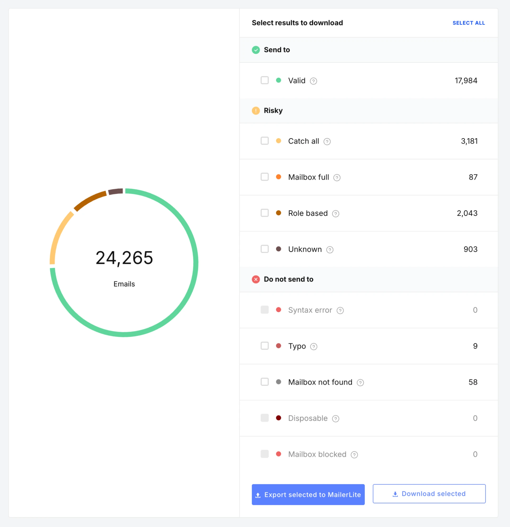Click the question mark beside Role based
The height and width of the screenshot is (527, 510).
click(x=336, y=214)
